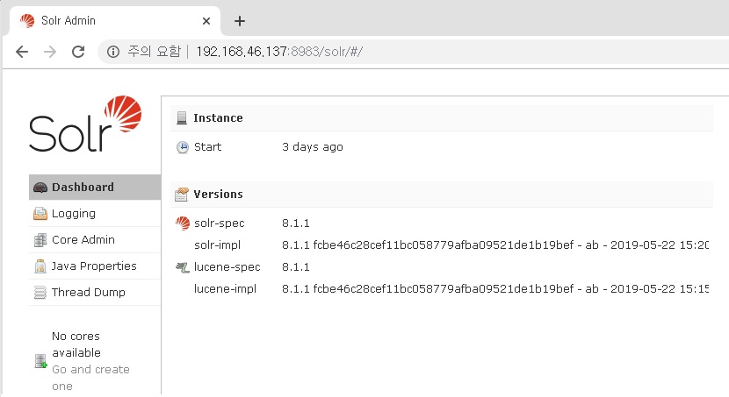Close the Solr Admin tab
This screenshot has width=729, height=397.
pos(206,21)
